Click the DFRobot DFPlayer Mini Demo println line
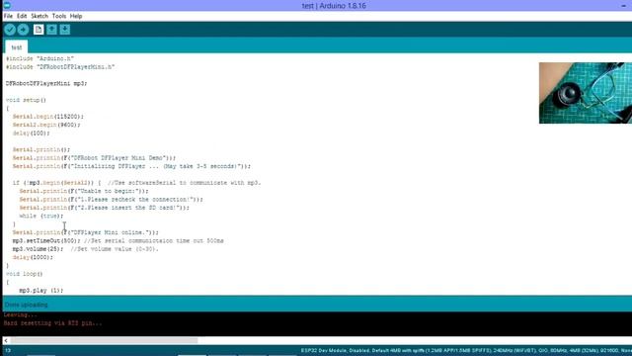 tap(94, 158)
